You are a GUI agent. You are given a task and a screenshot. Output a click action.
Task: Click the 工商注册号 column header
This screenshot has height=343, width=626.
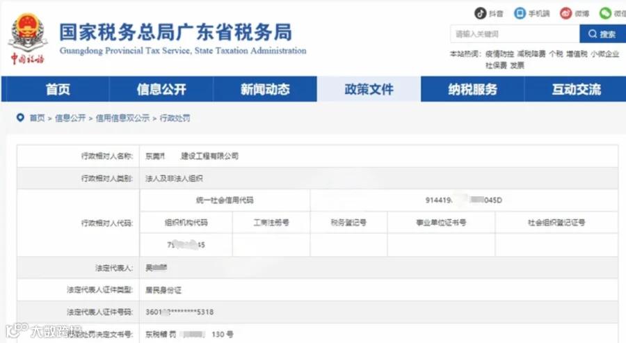271,223
